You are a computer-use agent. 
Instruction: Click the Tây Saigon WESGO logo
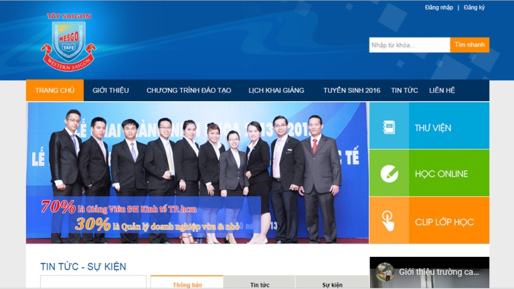click(68, 41)
